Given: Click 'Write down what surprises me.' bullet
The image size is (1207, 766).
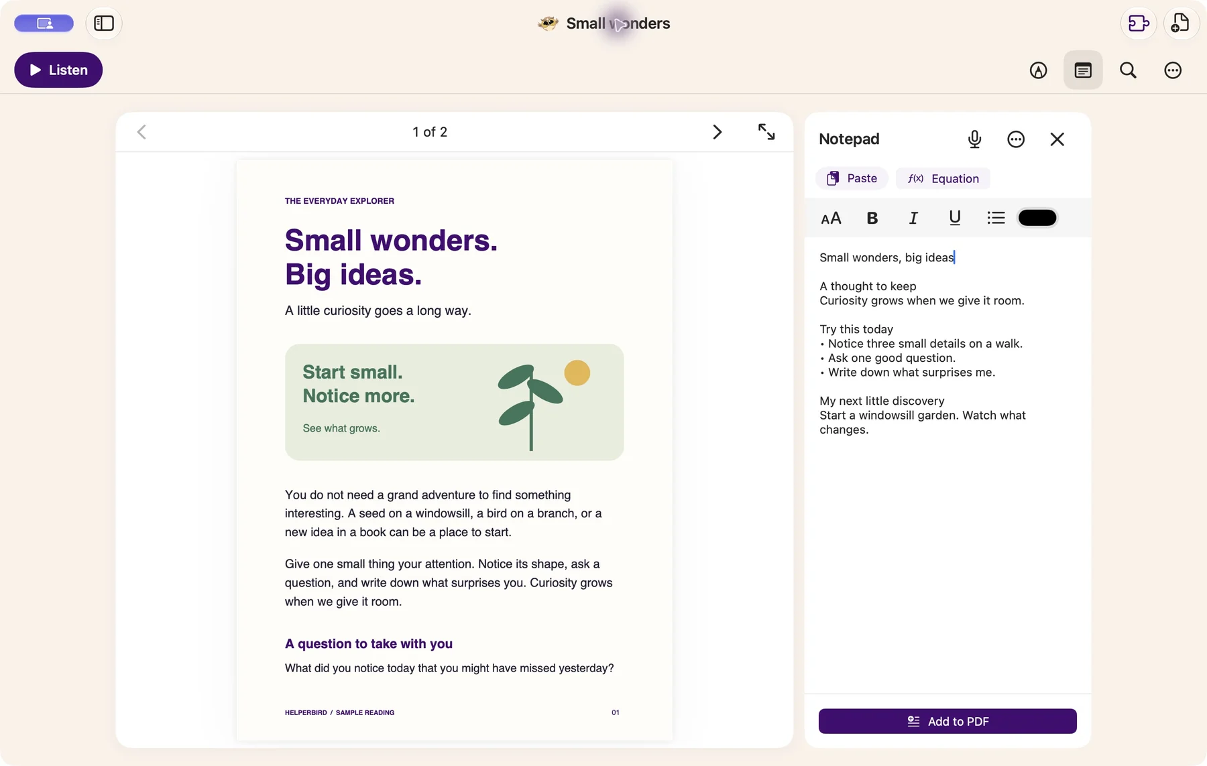Looking at the screenshot, I should point(911,372).
